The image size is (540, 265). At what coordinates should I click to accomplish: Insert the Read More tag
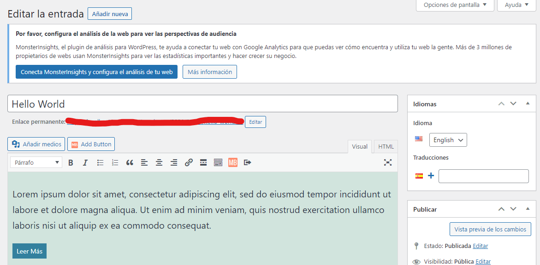coord(203,162)
